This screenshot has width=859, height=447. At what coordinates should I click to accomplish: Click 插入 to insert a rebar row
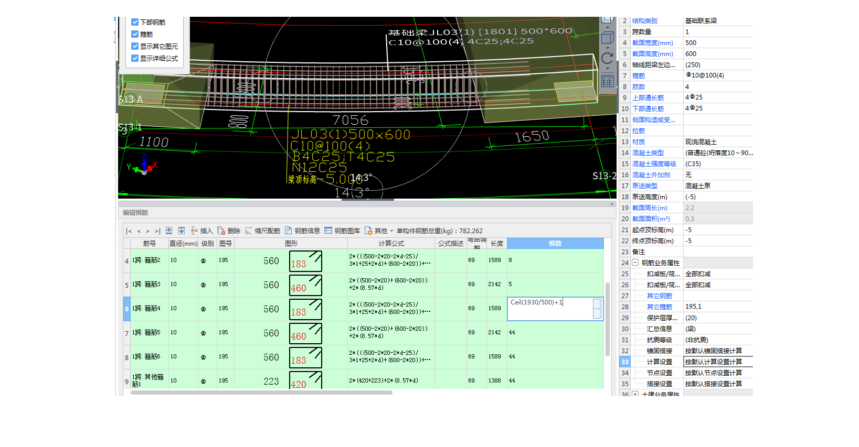[x=202, y=231]
